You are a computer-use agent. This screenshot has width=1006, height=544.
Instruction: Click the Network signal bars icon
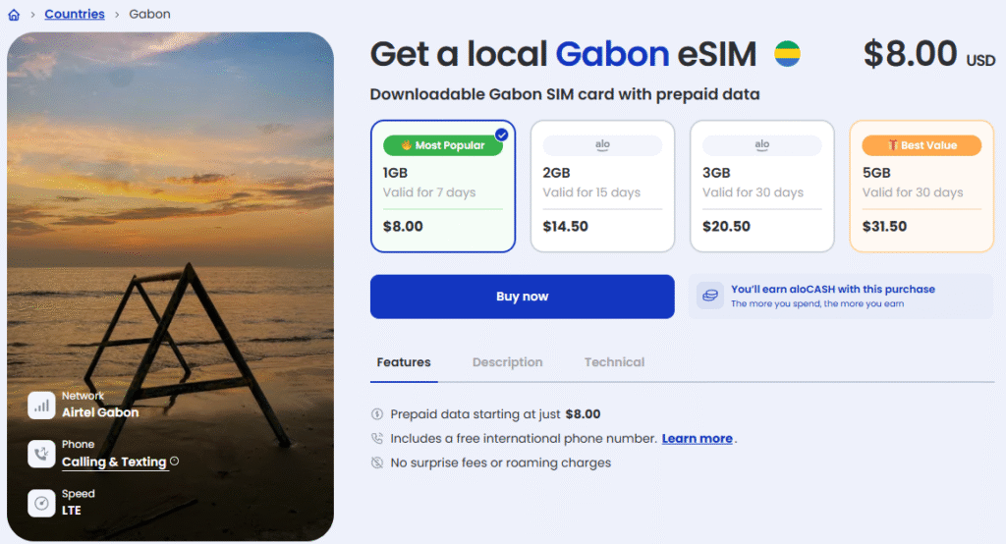click(41, 405)
